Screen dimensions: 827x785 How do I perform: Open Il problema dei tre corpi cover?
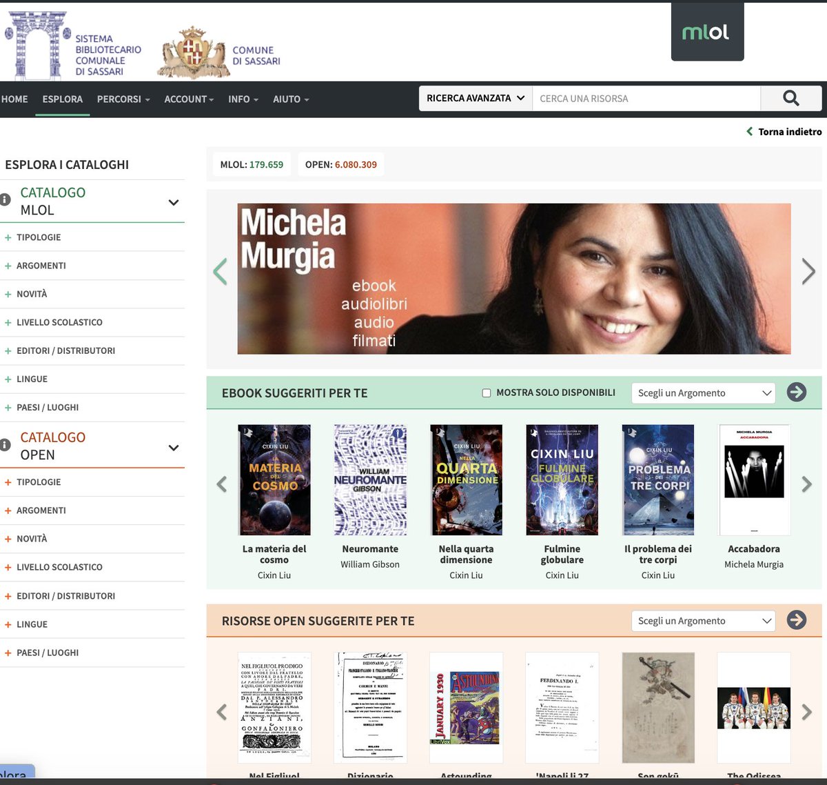pos(658,480)
